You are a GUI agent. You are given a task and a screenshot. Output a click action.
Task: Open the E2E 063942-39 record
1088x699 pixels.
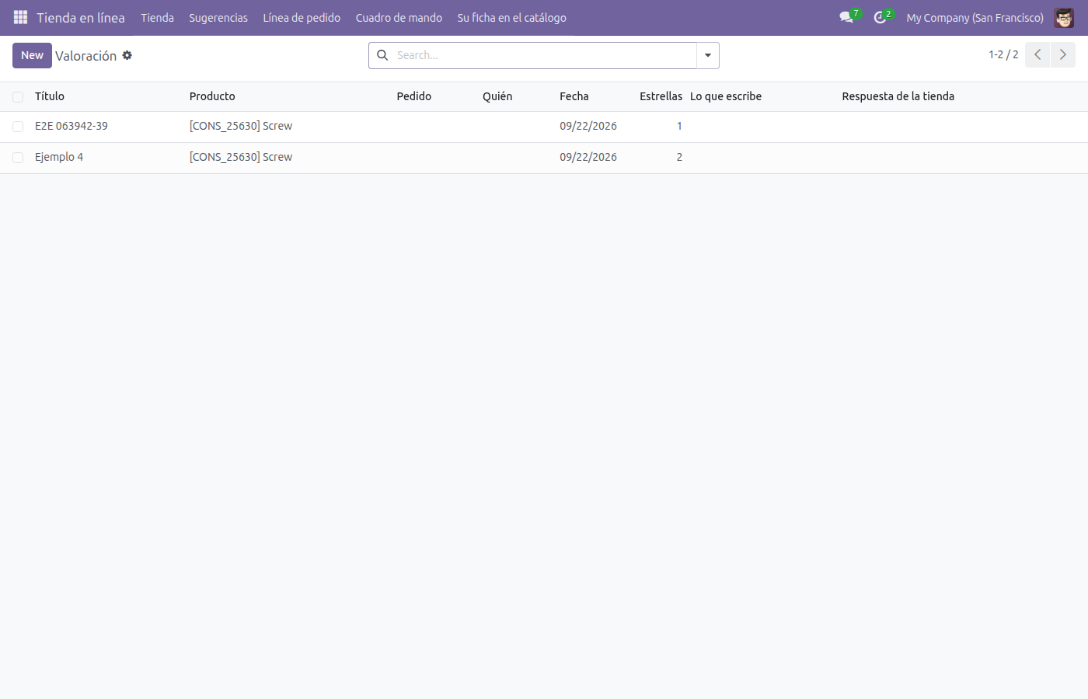pos(71,126)
